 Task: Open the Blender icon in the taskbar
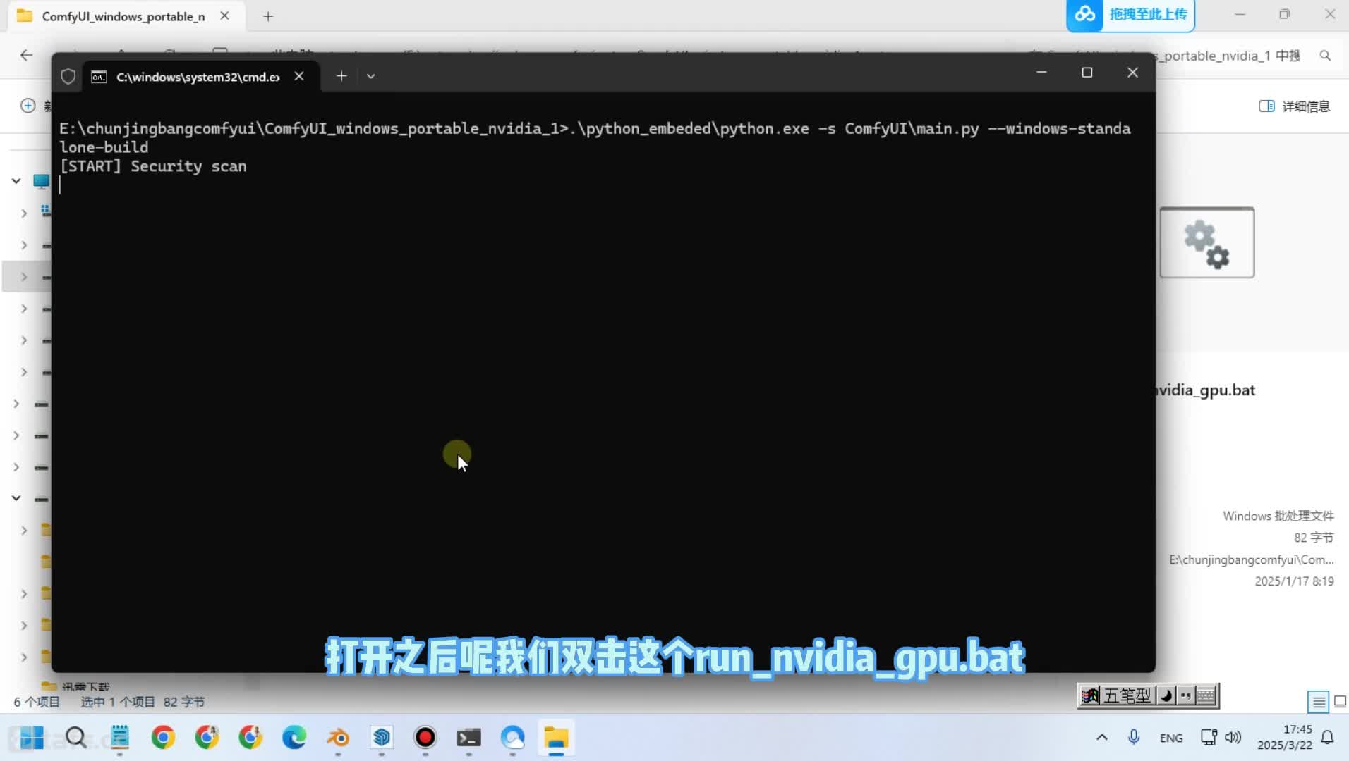338,738
